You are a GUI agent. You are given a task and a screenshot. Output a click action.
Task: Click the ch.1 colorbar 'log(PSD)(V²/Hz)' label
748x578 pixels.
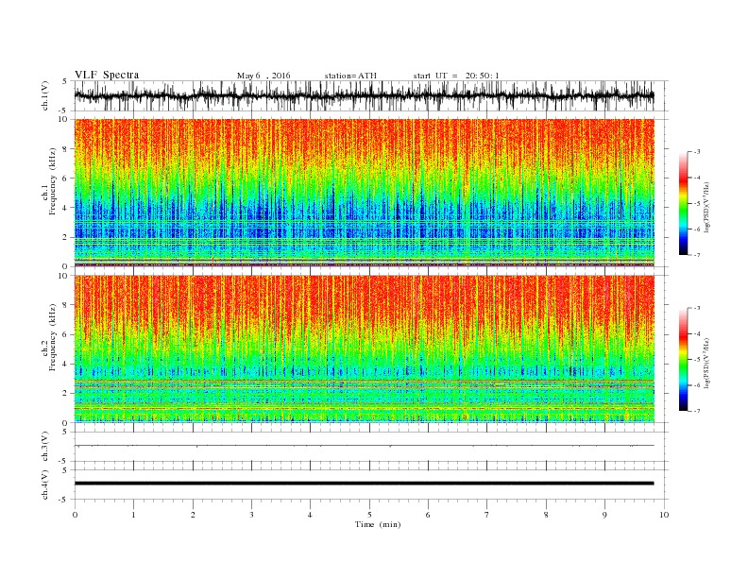(706, 207)
